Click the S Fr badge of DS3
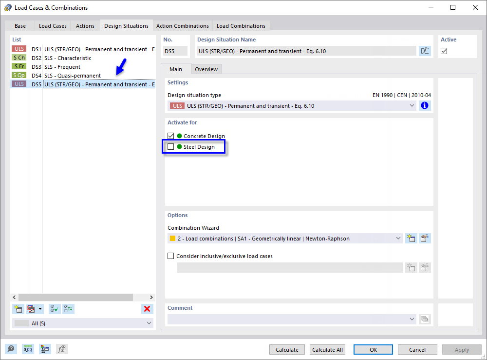This screenshot has height=360, width=487. click(x=19, y=66)
